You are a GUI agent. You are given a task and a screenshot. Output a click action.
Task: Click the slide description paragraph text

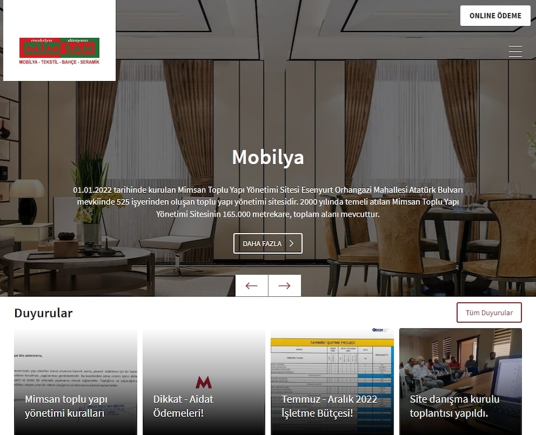pyautogui.click(x=268, y=202)
